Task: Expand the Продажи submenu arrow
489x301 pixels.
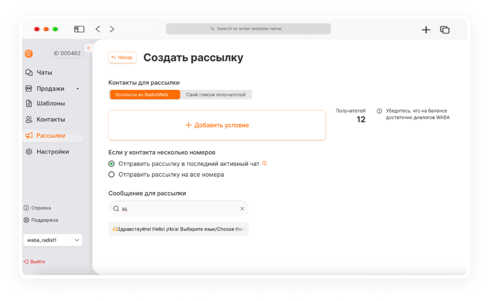Action: click(77, 89)
